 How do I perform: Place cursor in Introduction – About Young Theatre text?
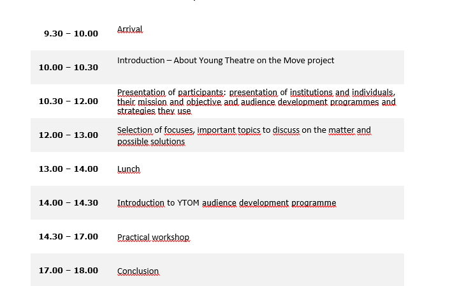tap(226, 61)
